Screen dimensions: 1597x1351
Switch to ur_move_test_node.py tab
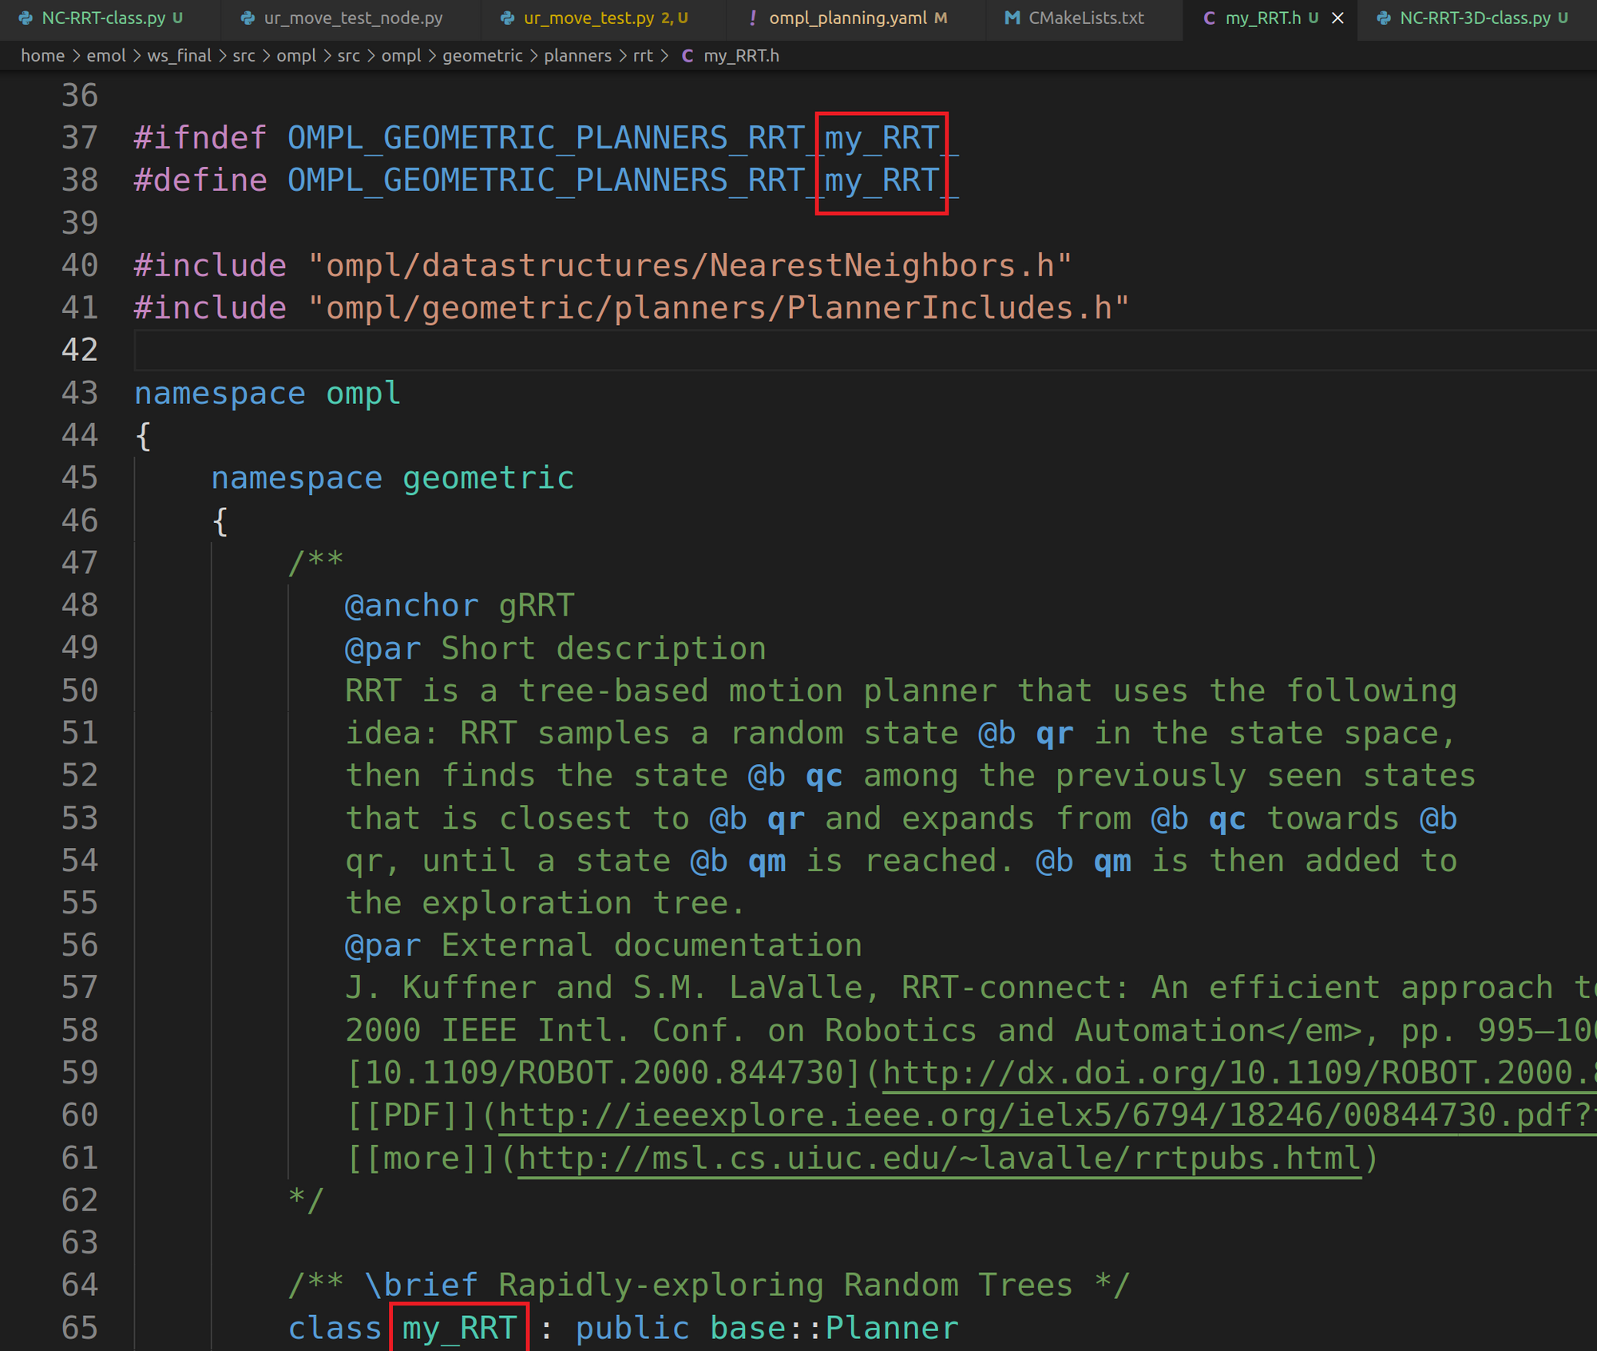pyautogui.click(x=353, y=18)
